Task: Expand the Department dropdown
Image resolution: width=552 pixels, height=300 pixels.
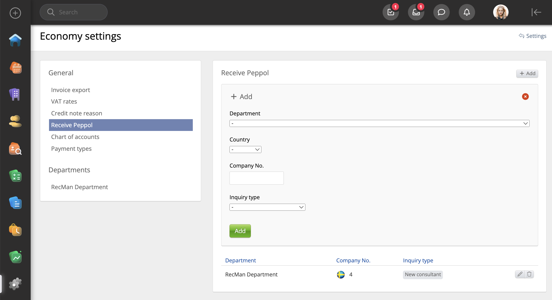Action: point(379,123)
